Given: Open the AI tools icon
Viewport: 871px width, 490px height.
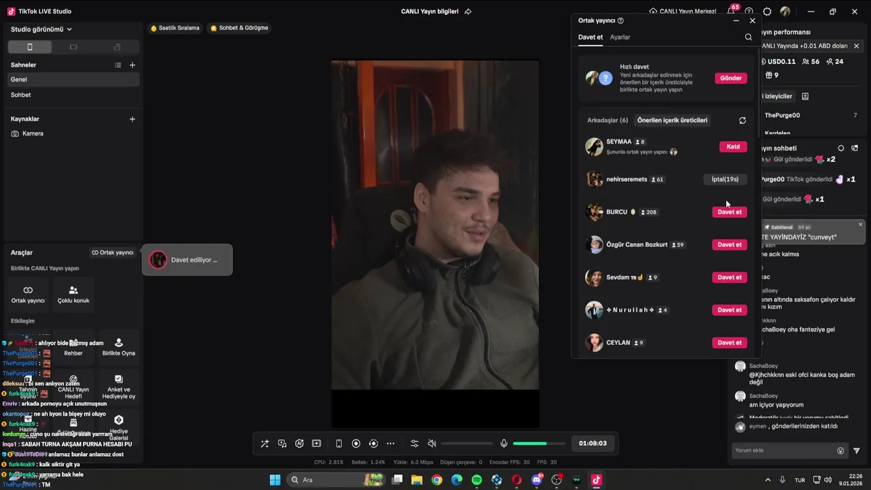Looking at the screenshot, I should [299, 444].
